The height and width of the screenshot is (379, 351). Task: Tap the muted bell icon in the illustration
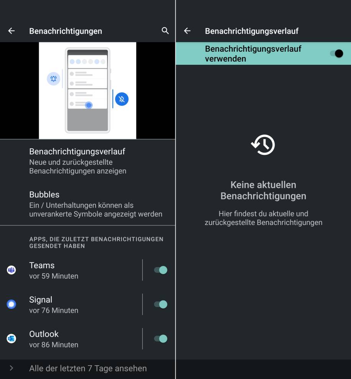[x=122, y=99]
